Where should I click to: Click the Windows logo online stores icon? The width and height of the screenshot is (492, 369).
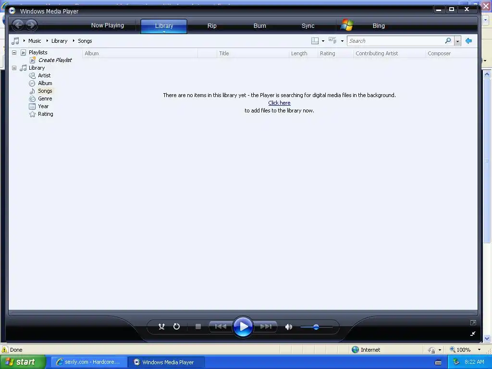point(347,25)
